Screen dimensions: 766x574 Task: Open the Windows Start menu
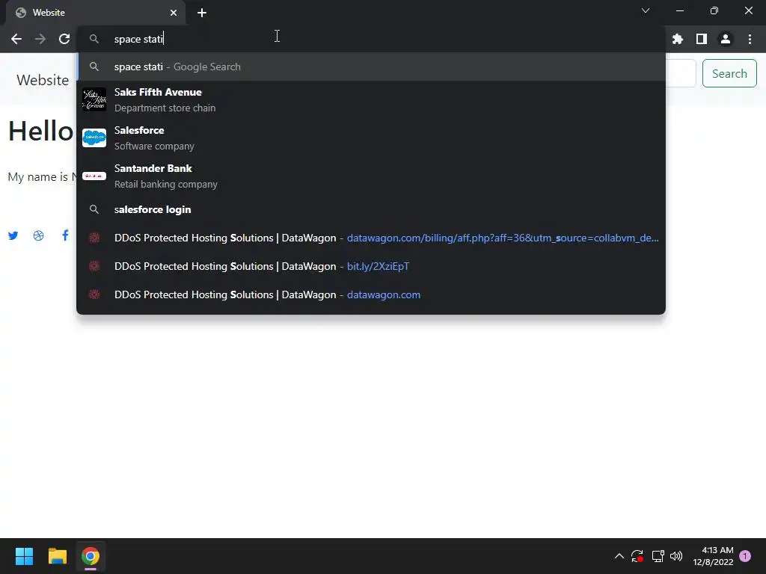[24, 556]
